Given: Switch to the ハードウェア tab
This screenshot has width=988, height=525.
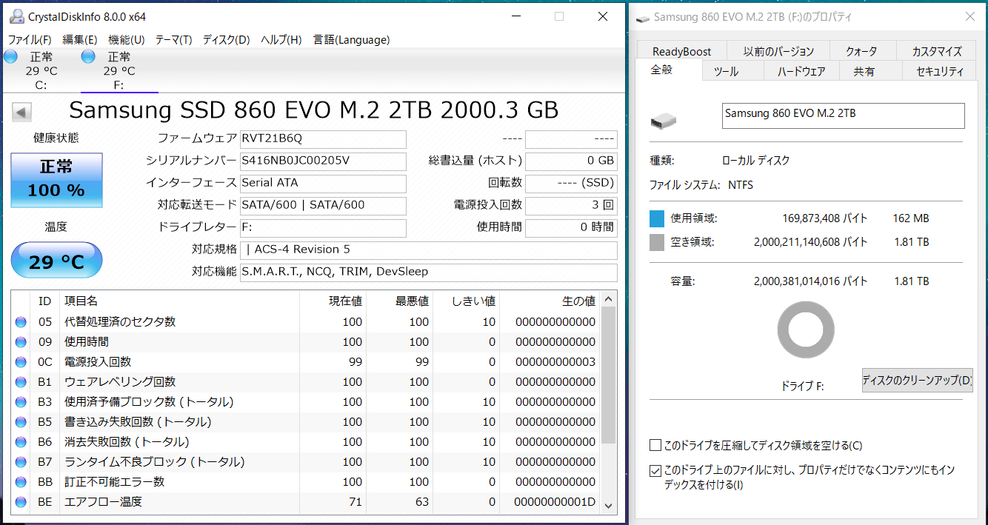Looking at the screenshot, I should point(801,71).
